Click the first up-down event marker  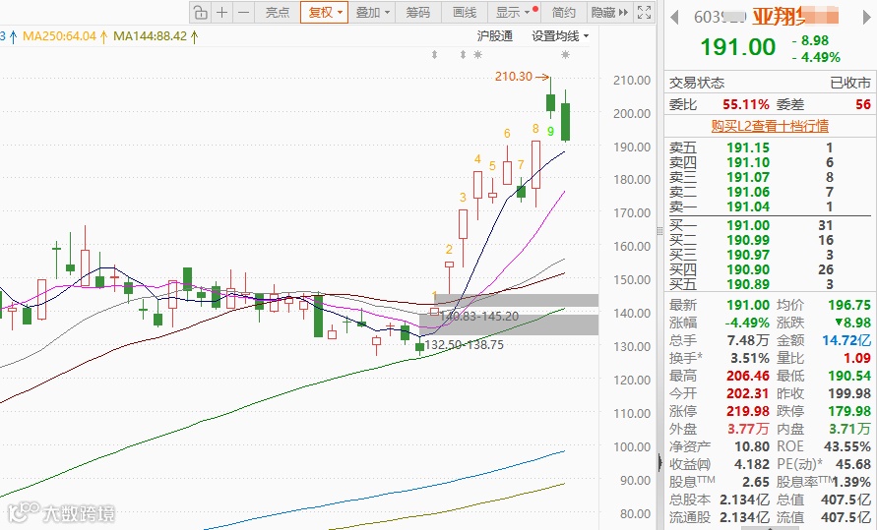click(435, 55)
